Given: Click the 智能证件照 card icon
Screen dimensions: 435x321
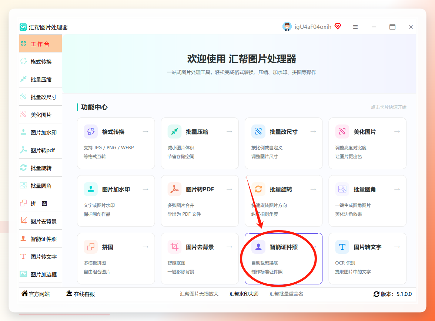Looking at the screenshot, I should [258, 246].
